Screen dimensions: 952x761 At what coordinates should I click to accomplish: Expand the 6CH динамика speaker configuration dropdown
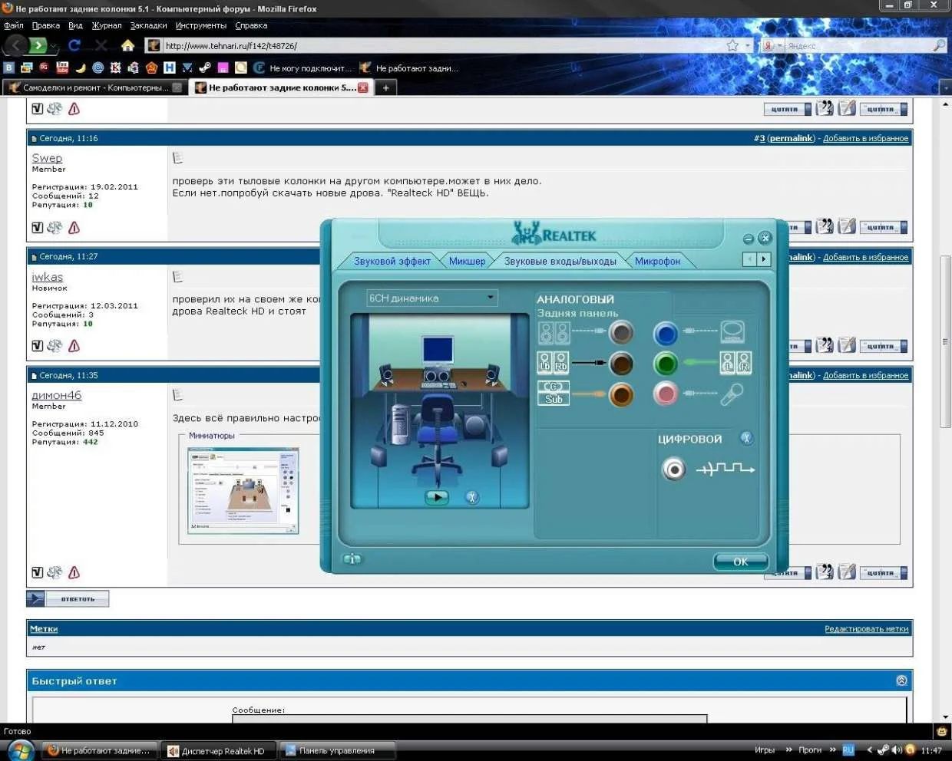(491, 298)
